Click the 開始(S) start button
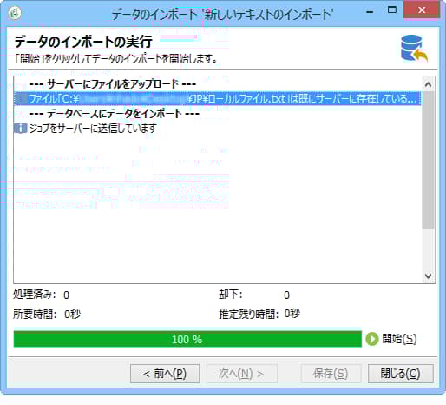This screenshot has width=446, height=405. pyautogui.click(x=391, y=339)
